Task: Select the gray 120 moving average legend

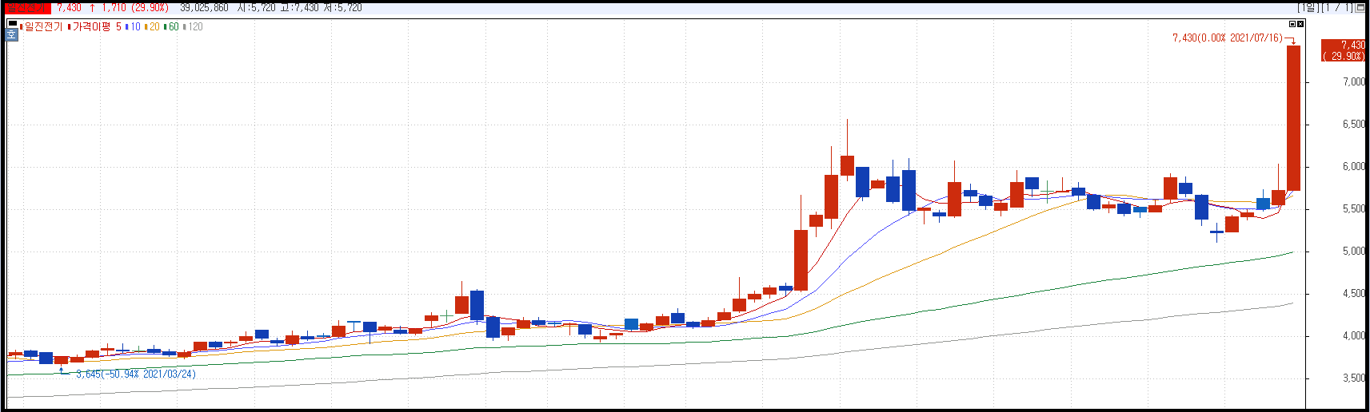Action: [193, 26]
